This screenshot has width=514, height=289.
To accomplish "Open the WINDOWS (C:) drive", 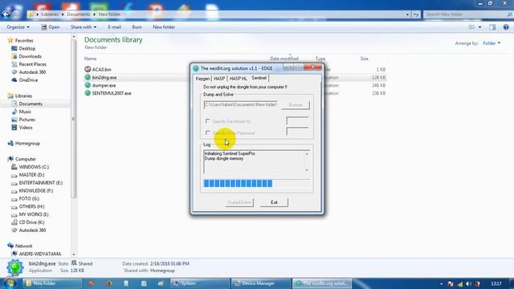I will 34,167.
